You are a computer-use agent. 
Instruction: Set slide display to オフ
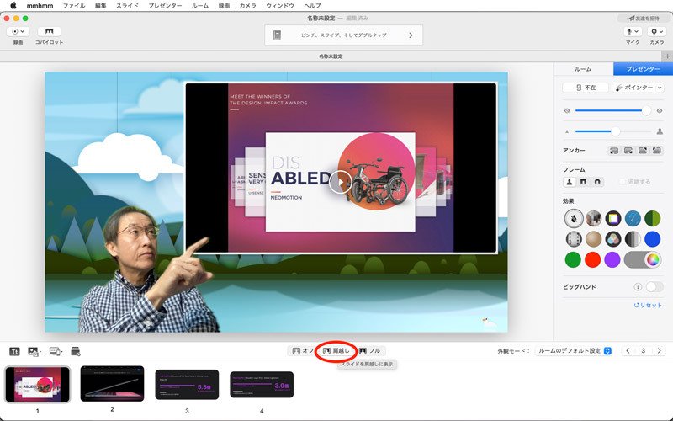tap(303, 350)
